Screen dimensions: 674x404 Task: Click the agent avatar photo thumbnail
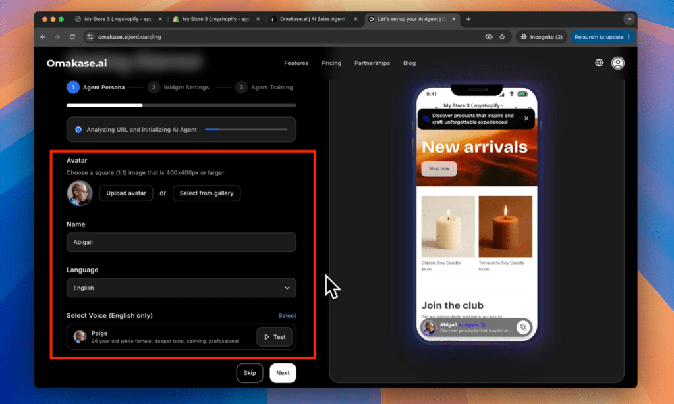80,193
